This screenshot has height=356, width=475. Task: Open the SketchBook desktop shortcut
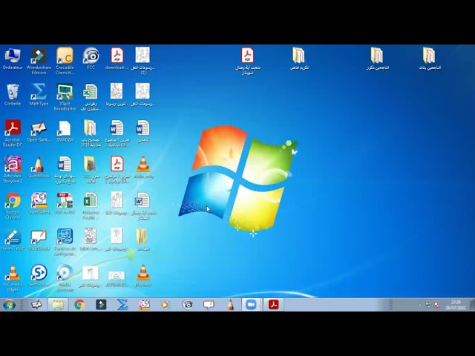click(39, 167)
